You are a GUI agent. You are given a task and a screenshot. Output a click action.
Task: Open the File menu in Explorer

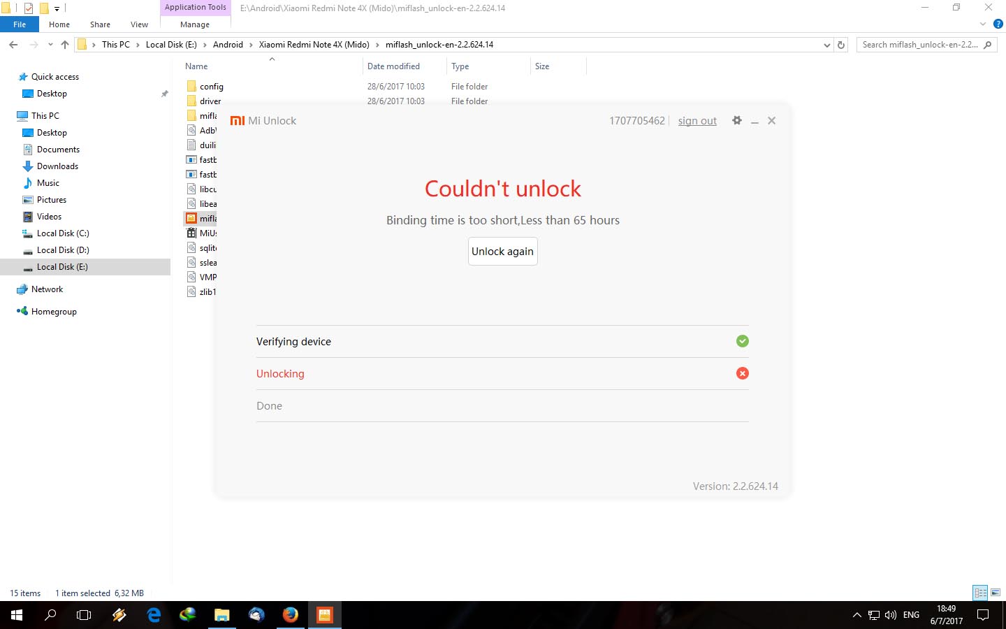coord(20,24)
